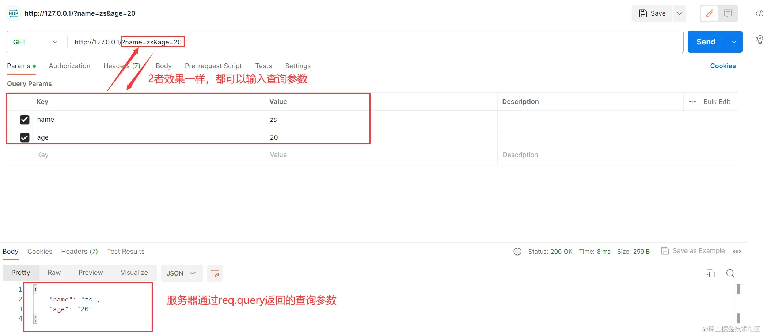
Task: Click Bulk Edit
Action: coord(717,102)
